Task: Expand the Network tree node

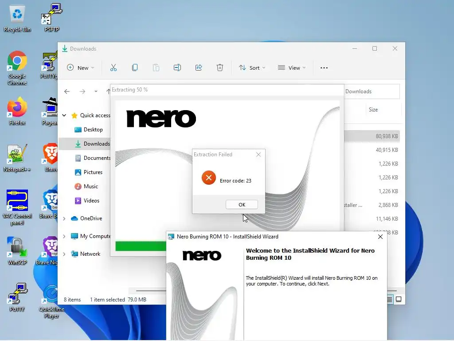Action: pos(64,254)
